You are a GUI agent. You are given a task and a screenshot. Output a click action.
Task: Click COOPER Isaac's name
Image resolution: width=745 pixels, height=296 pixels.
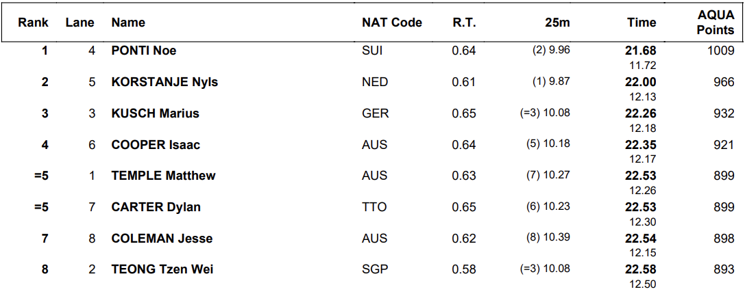[x=156, y=145]
